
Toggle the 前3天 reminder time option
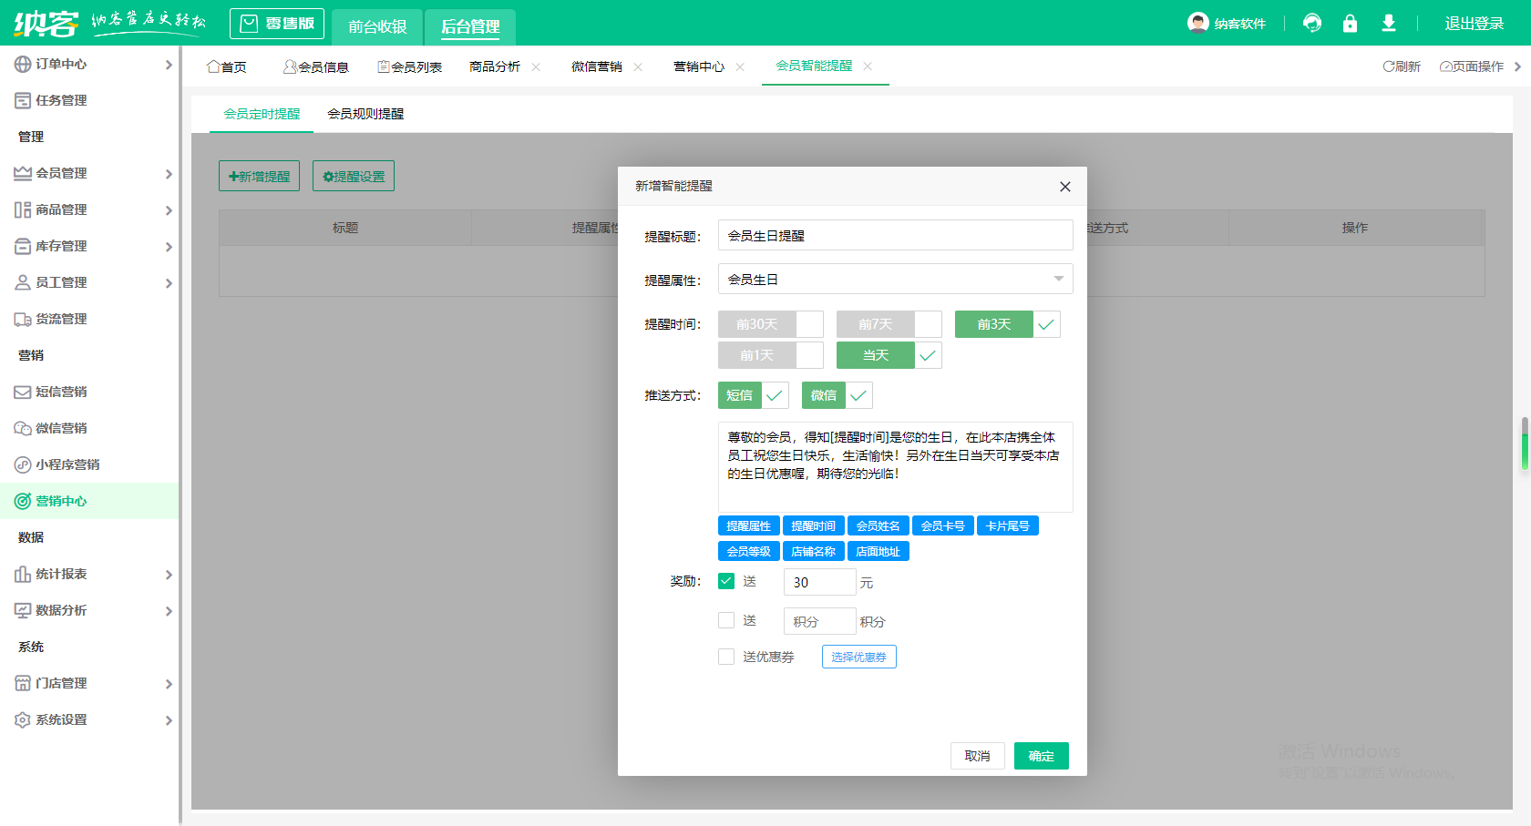pyautogui.click(x=1008, y=324)
